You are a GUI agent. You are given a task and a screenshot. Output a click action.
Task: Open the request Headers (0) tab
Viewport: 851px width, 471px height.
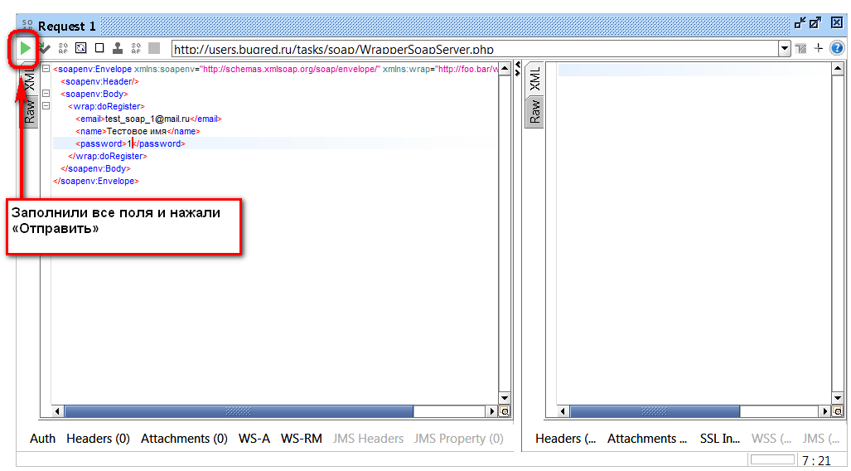click(99, 439)
